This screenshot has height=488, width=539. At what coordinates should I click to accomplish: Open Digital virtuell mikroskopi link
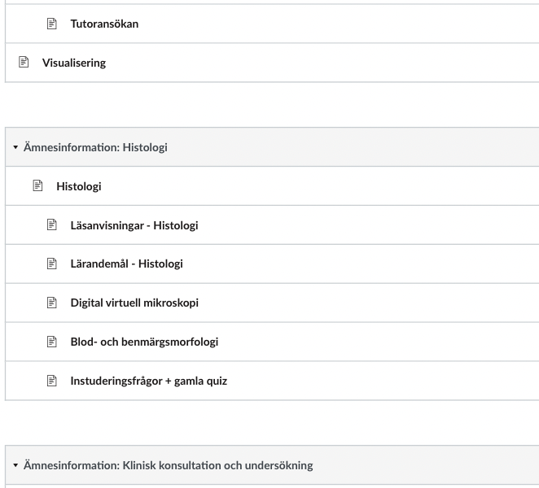134,303
